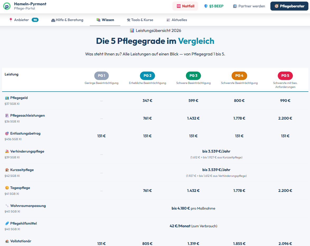Click the pin icon on the Anbieter tab

[11, 20]
